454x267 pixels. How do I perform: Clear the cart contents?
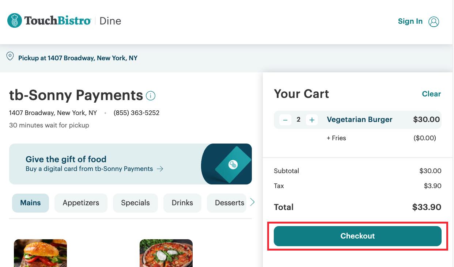click(431, 94)
